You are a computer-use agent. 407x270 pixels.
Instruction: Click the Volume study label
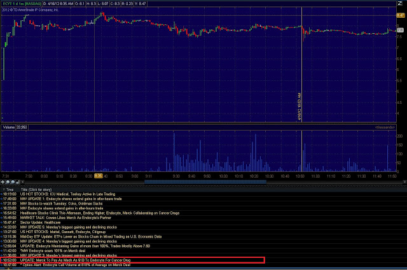8,127
